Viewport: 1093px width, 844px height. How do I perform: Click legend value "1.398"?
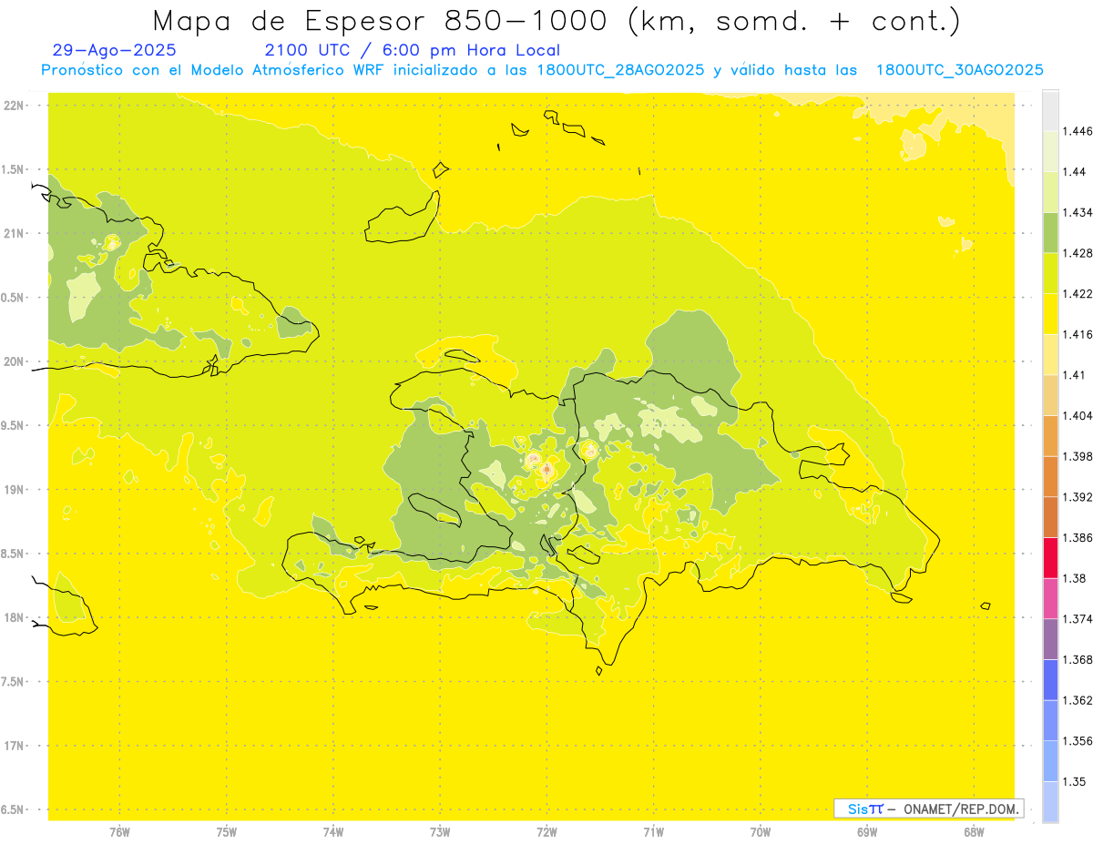(x=1078, y=456)
